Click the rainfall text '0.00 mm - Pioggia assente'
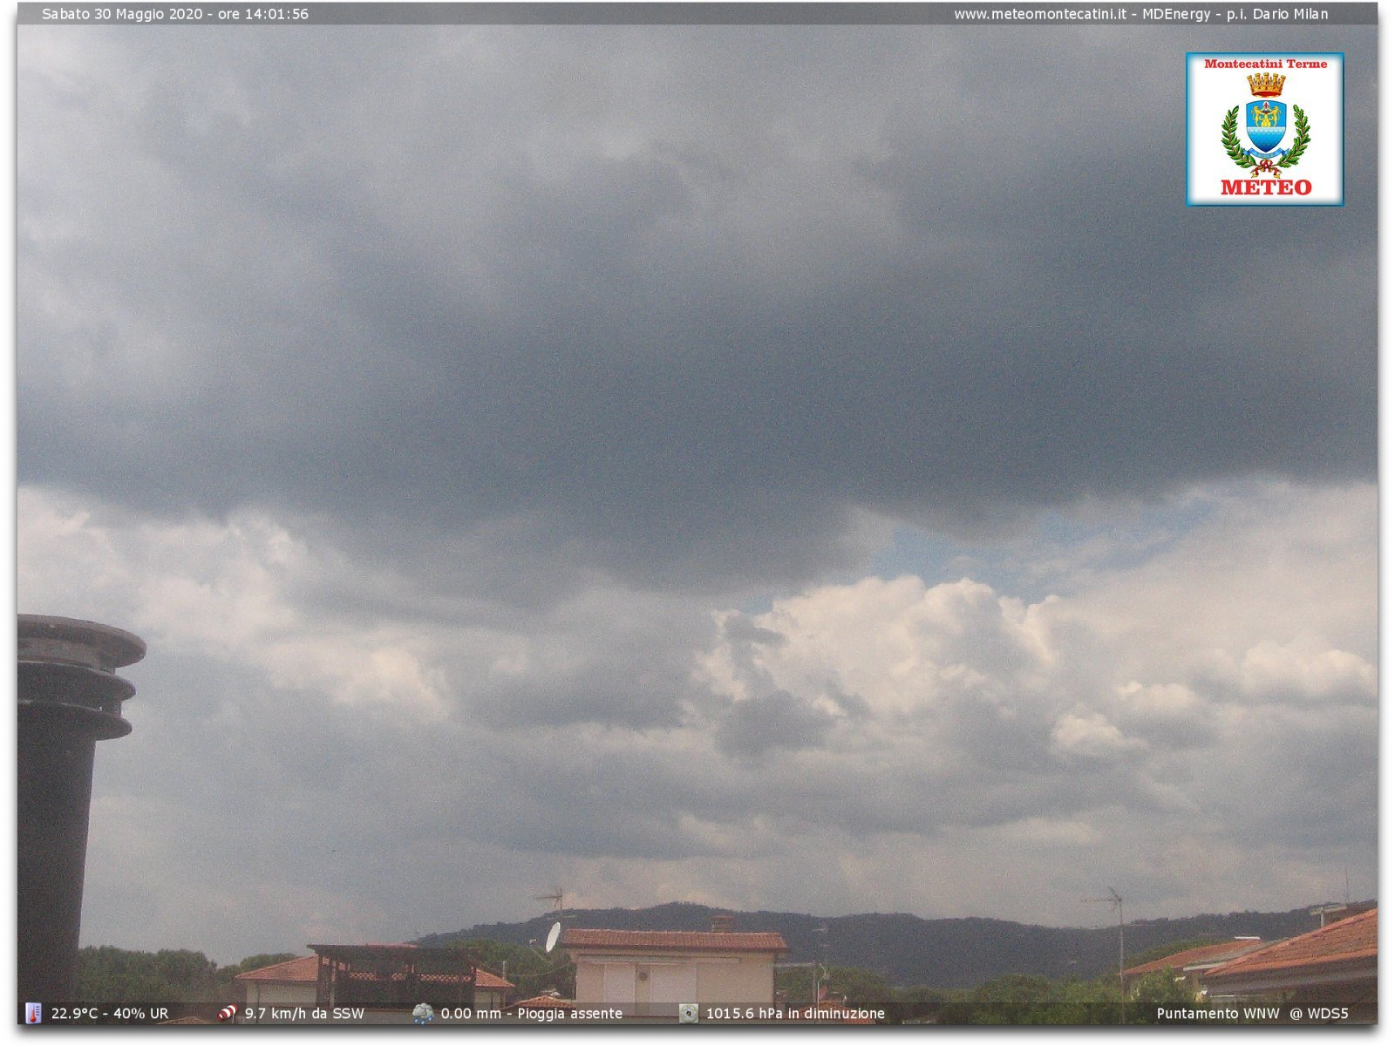The width and height of the screenshot is (1395, 1046). pos(532,1014)
